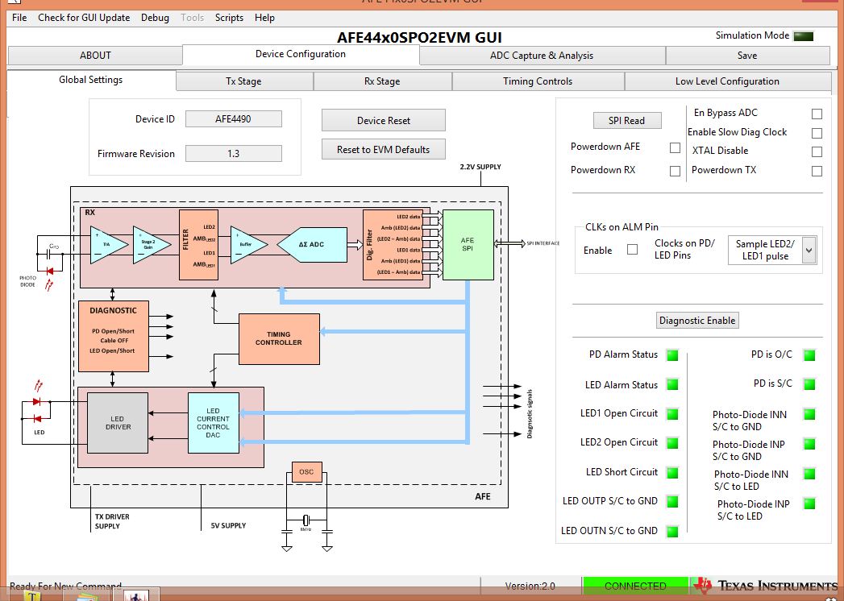844x601 pixels.
Task: Click the Photo-Diode INN S/C to GND indicator
Action: 809,414
